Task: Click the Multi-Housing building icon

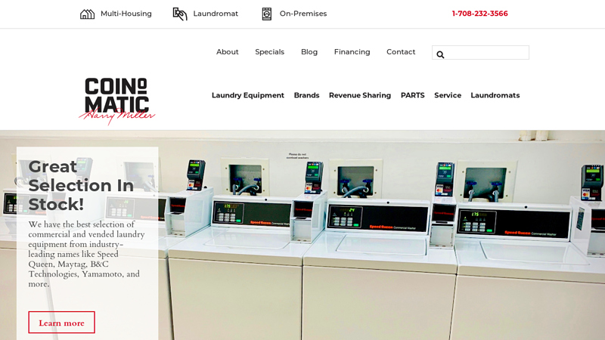Action: coord(87,14)
